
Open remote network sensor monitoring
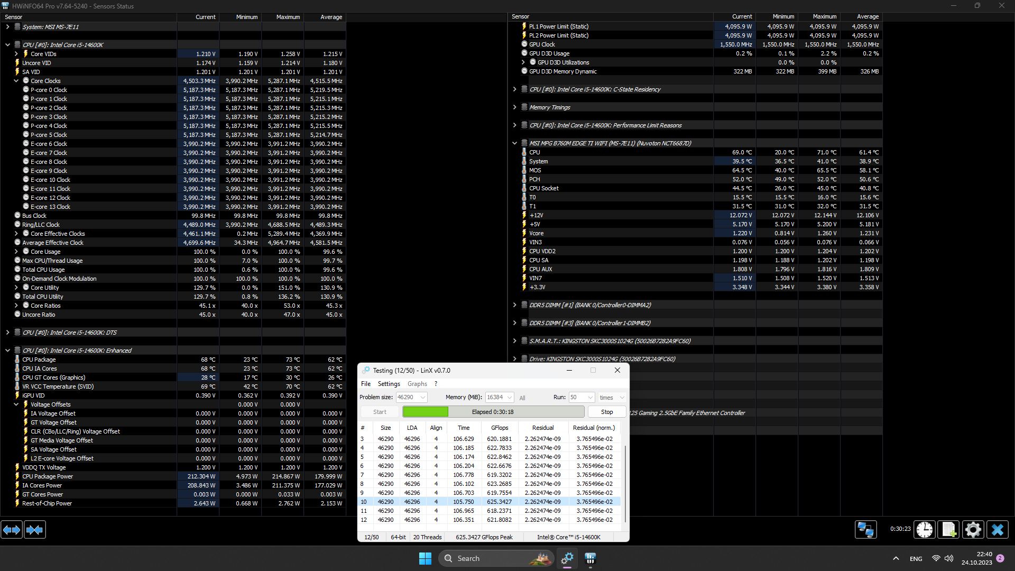pyautogui.click(x=865, y=529)
